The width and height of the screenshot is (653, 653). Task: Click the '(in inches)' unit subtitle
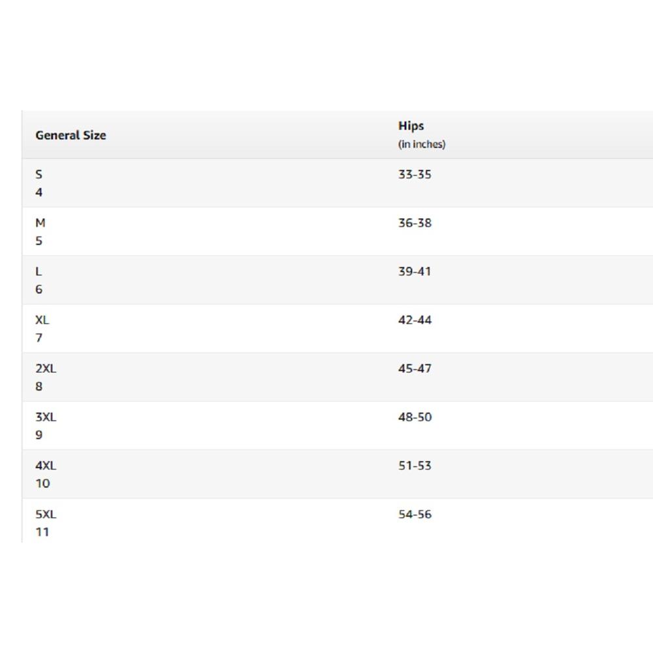click(422, 144)
